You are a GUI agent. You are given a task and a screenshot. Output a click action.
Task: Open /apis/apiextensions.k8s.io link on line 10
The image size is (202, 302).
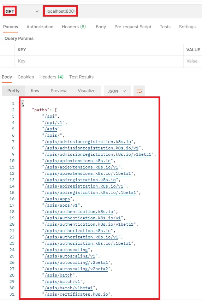point(77,161)
